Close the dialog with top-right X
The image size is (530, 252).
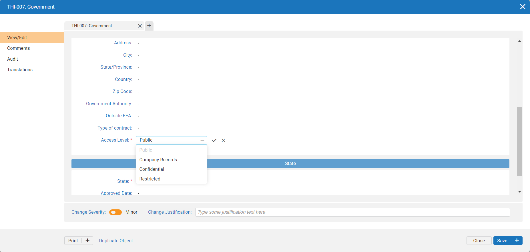(x=523, y=7)
